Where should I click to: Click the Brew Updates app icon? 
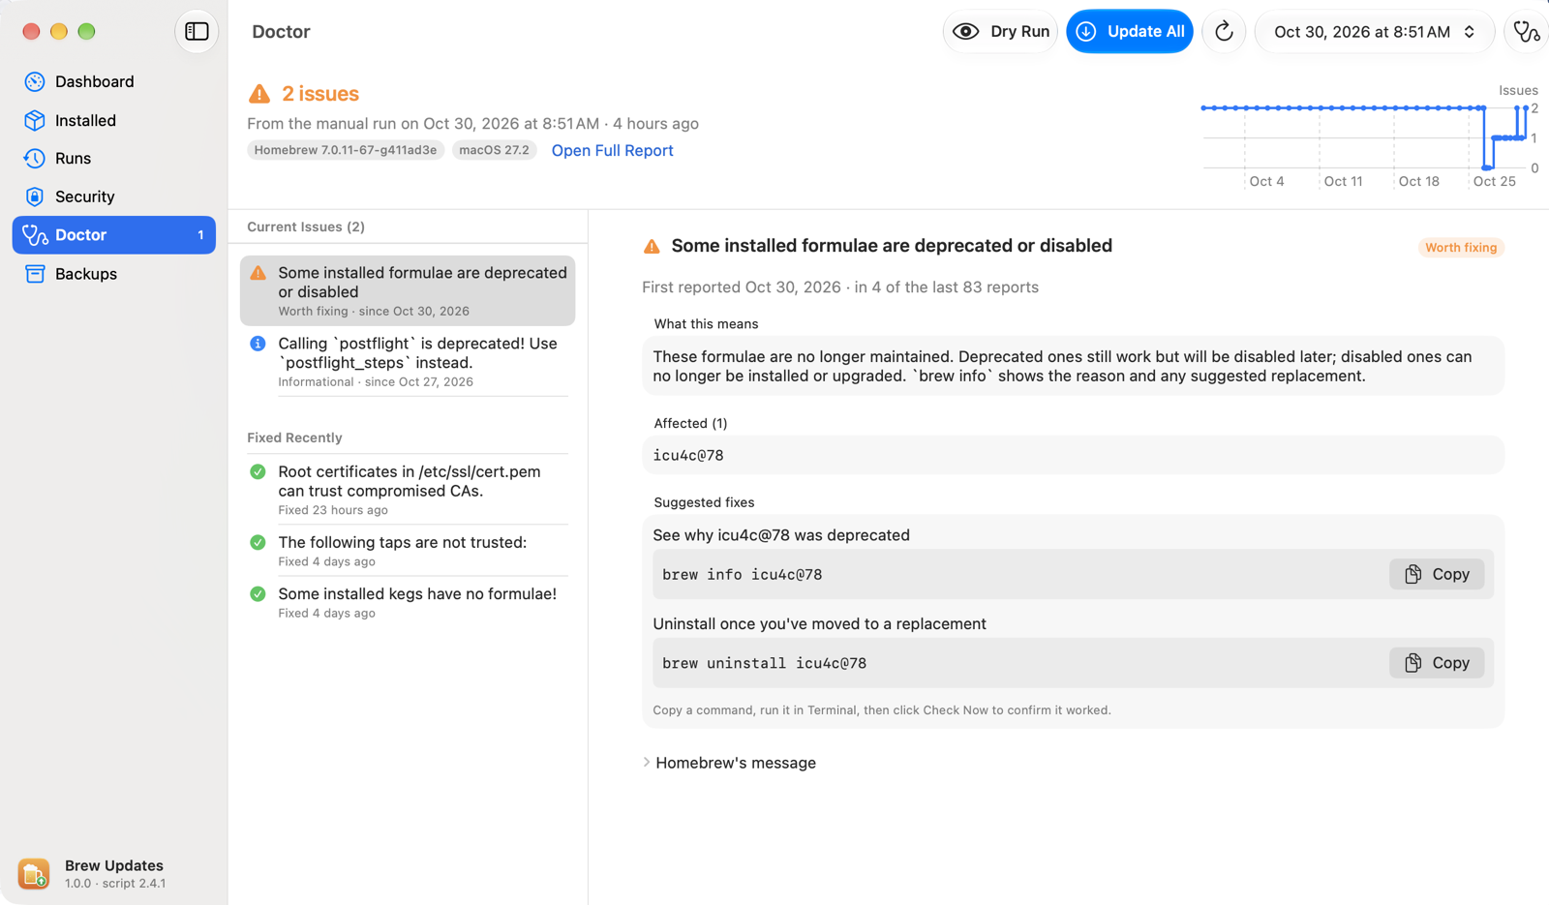point(34,873)
